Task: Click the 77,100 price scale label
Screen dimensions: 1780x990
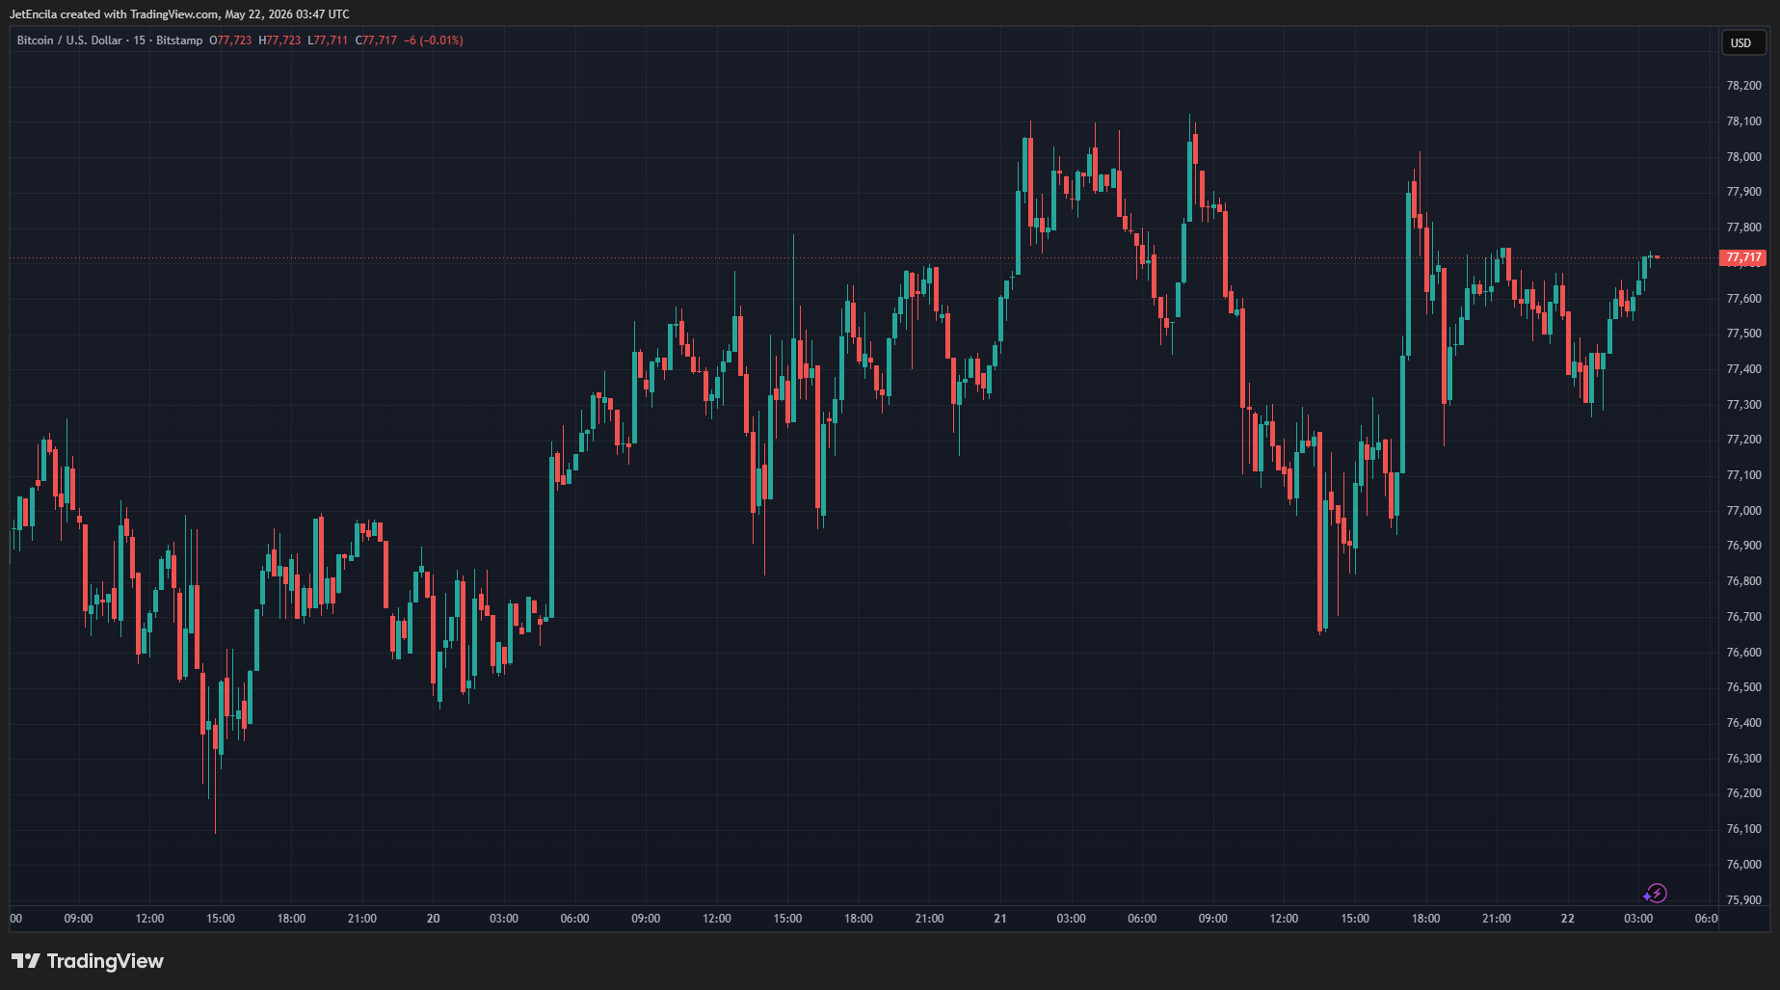Action: 1743,475
